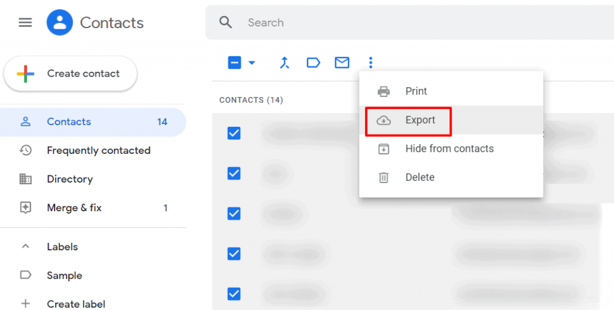Click the Google Contacts logo icon
Screen dimensions: 614x310
click(60, 23)
